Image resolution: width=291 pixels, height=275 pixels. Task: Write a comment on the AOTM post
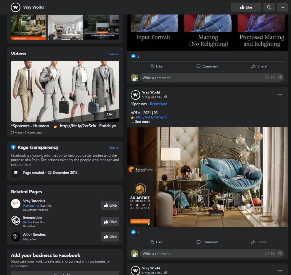tap(202, 253)
